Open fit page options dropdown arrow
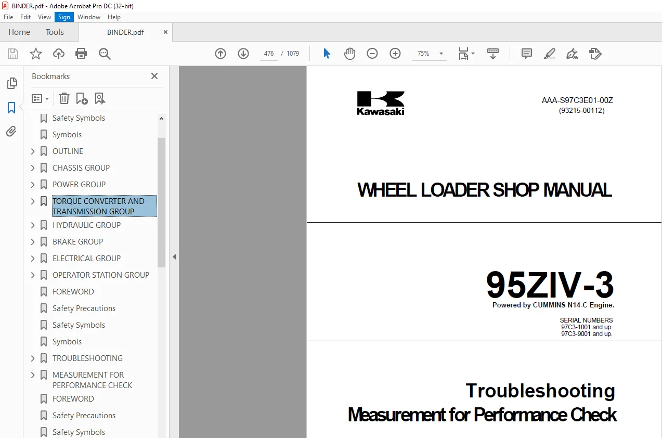Image resolution: width=662 pixels, height=438 pixels. point(473,54)
